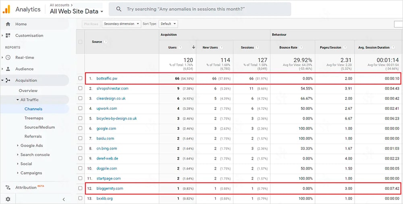Viewport: 403px width, 204px height.
Task: Click help icon beside Avg. Session Duration
Action: point(393,47)
